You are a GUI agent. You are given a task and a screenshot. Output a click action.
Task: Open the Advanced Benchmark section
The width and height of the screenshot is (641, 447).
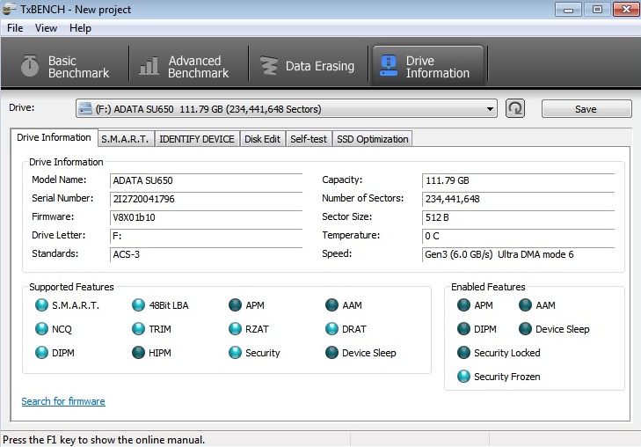[x=185, y=67]
